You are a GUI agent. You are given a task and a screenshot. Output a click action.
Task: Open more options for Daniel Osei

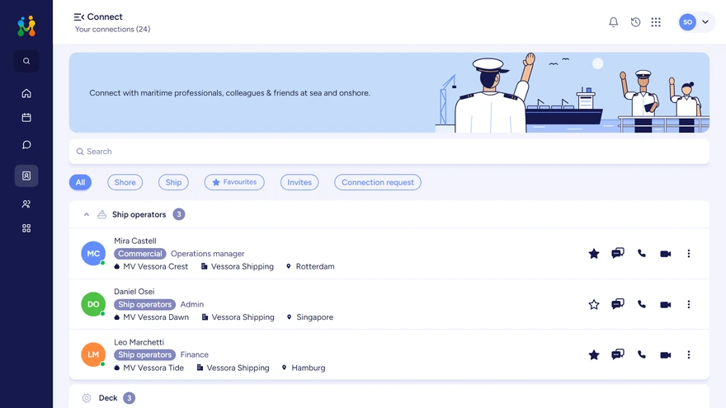coord(689,304)
